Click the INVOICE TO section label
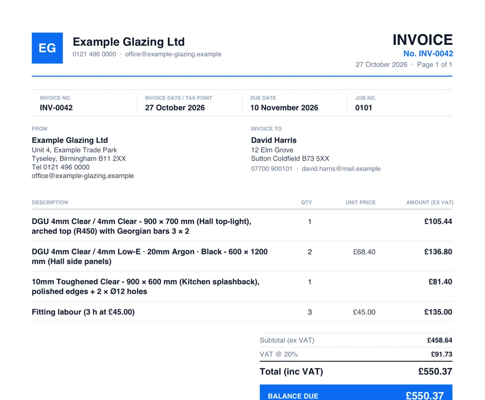 (266, 129)
